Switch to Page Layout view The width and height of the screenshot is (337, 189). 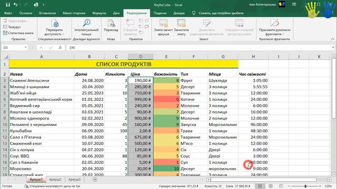pyautogui.click(x=271, y=186)
